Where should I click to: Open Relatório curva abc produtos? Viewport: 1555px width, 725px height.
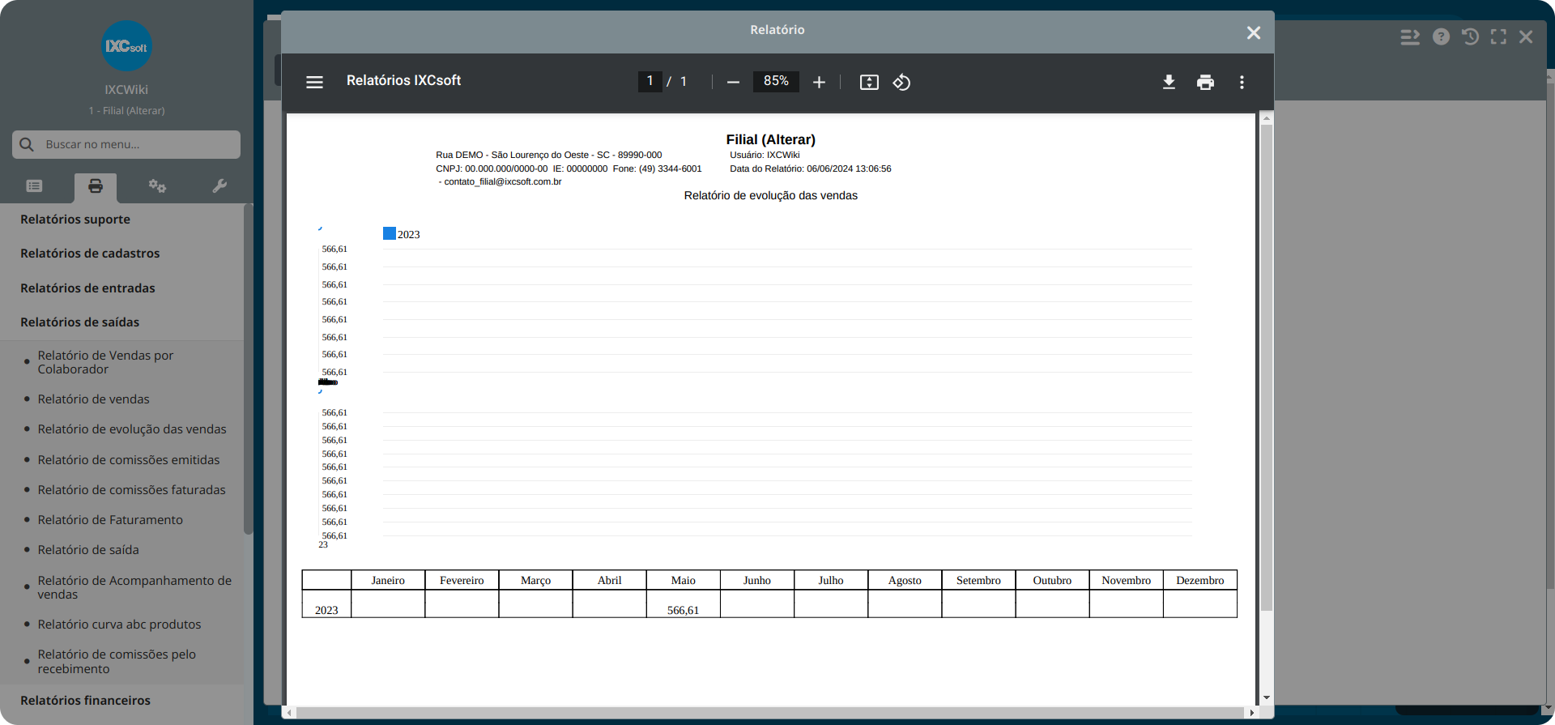point(119,625)
